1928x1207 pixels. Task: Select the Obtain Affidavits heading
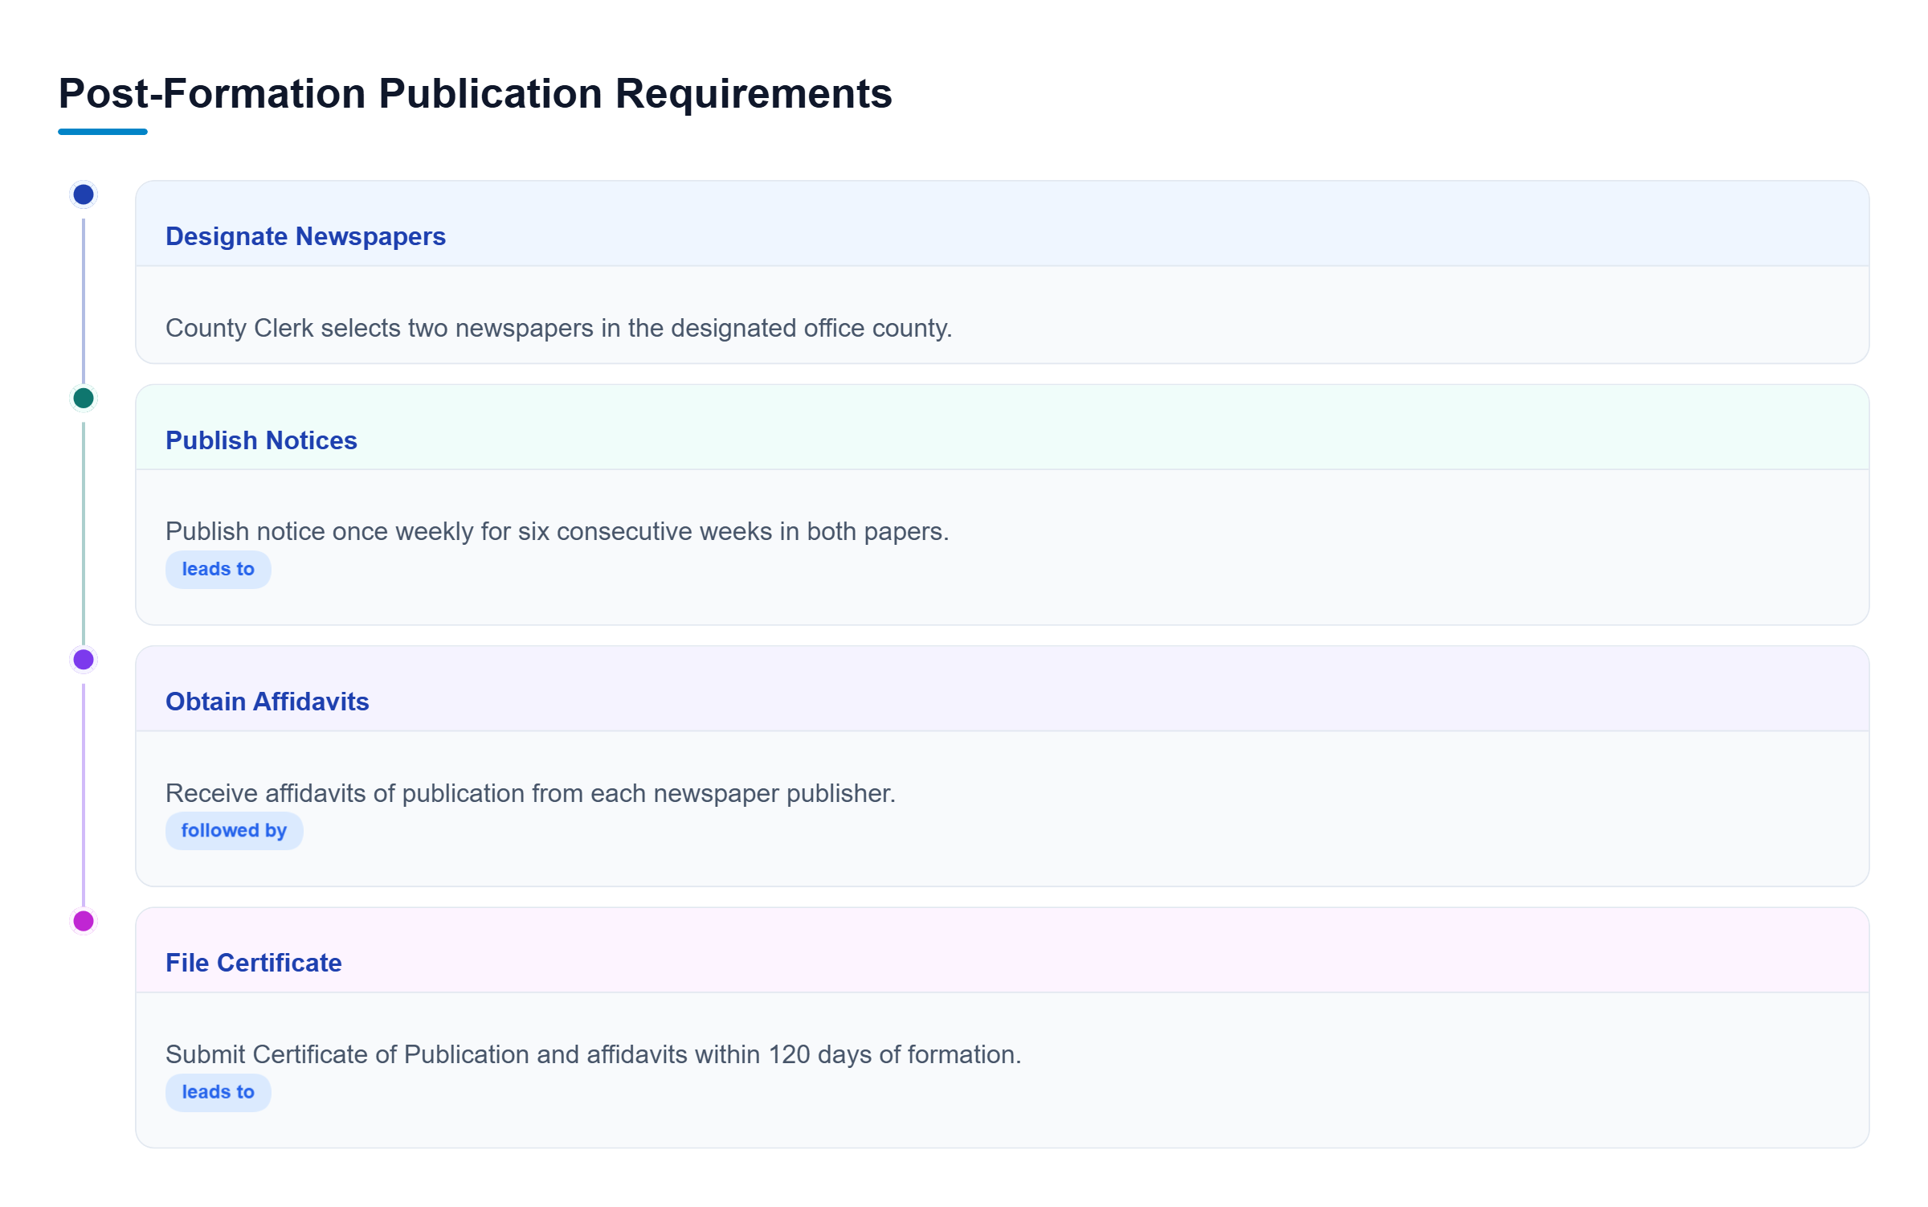[x=267, y=702]
